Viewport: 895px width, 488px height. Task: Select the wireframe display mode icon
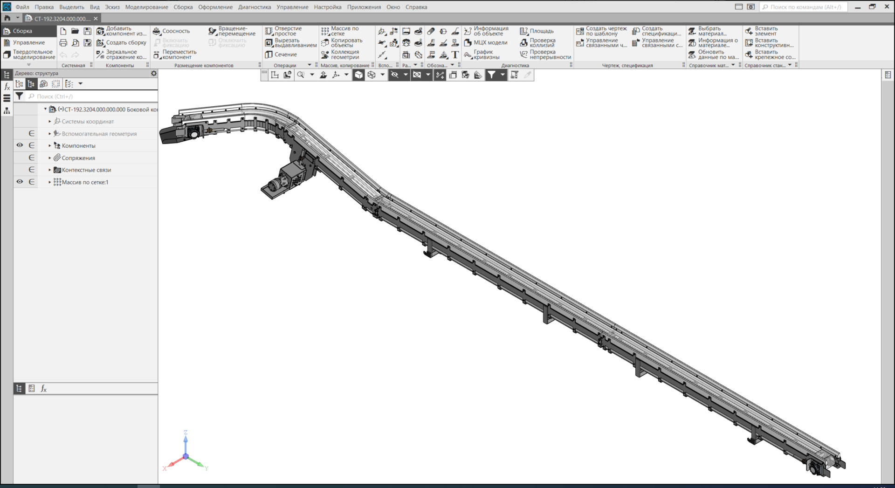(372, 75)
